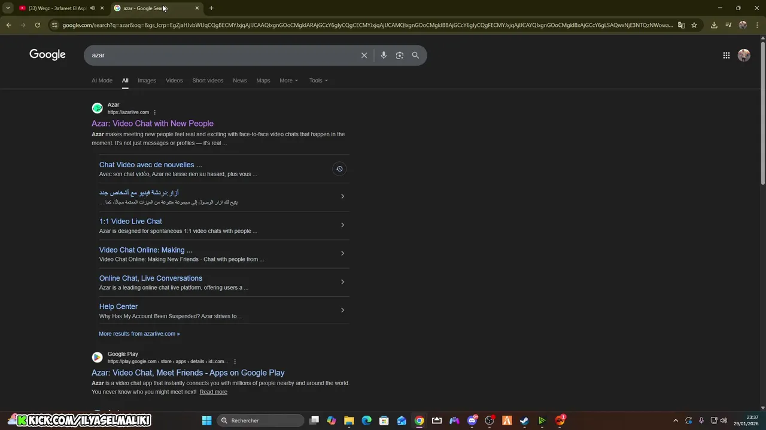Open the Help Center link
The width and height of the screenshot is (766, 430).
click(118, 306)
